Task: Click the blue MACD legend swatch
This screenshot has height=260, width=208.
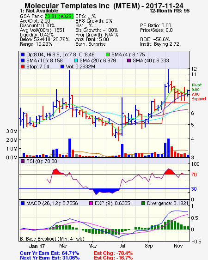Action: click(x=23, y=203)
